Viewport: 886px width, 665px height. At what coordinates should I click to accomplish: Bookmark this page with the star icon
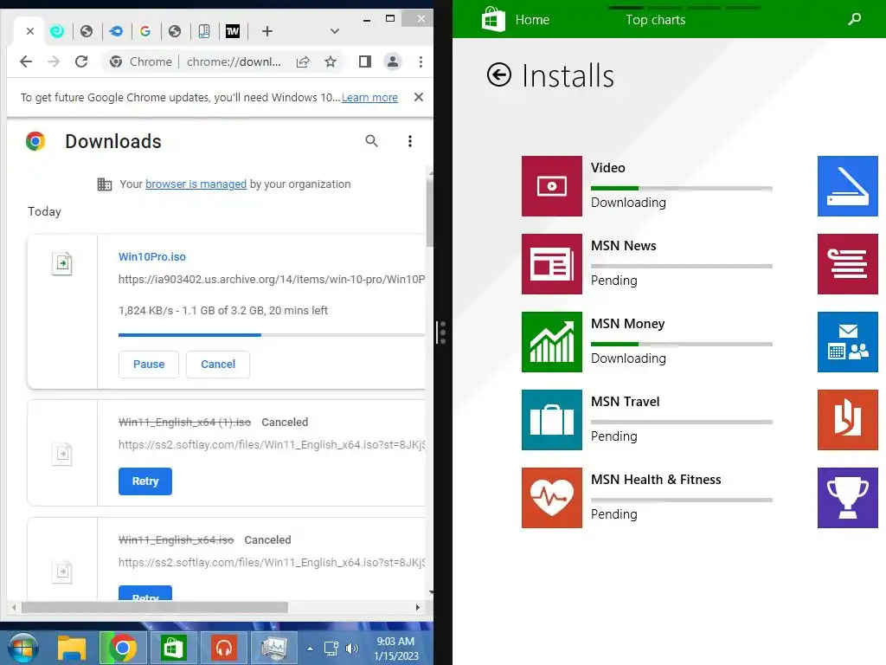coord(331,61)
